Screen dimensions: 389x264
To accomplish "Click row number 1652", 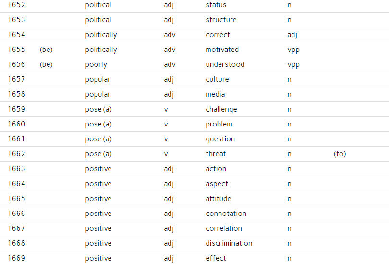I will click(x=16, y=5).
